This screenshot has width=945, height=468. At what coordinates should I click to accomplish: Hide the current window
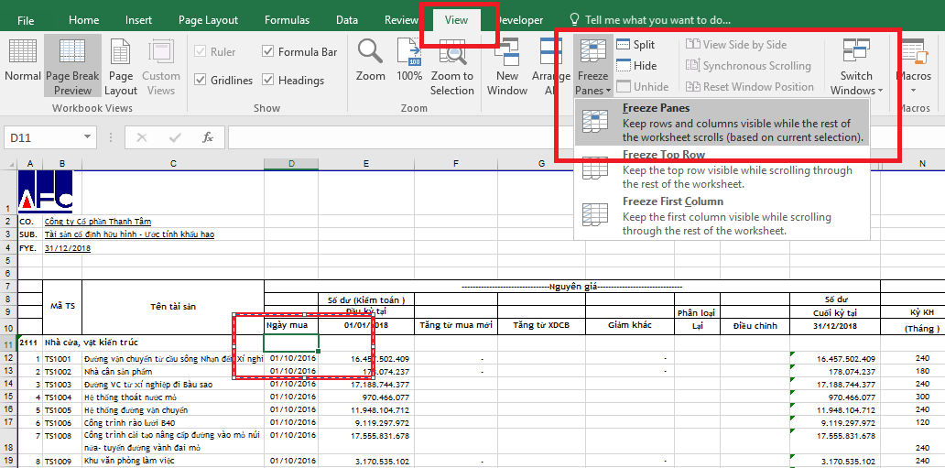point(635,65)
